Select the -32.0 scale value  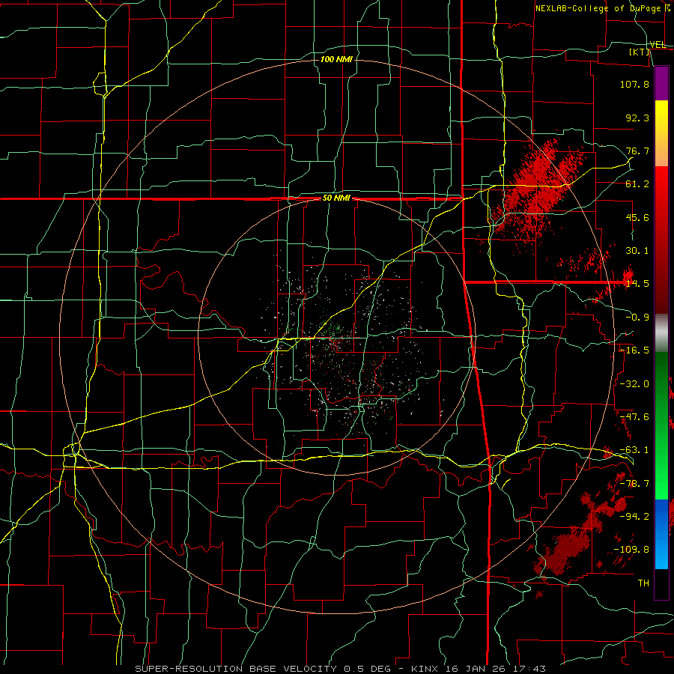pos(634,384)
